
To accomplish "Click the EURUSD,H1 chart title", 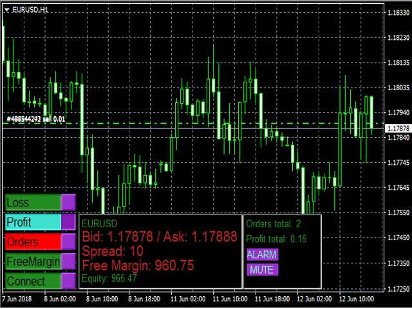I will pyautogui.click(x=30, y=10).
